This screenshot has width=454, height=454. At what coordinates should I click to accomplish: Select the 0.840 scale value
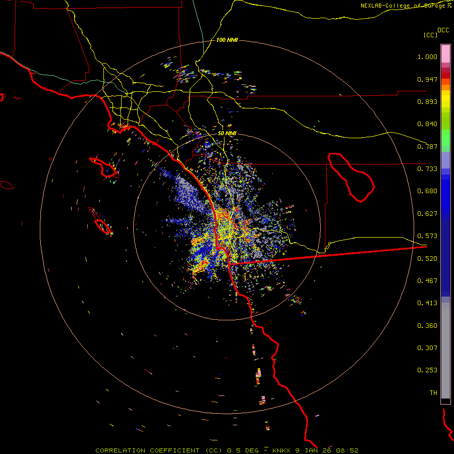pos(427,124)
